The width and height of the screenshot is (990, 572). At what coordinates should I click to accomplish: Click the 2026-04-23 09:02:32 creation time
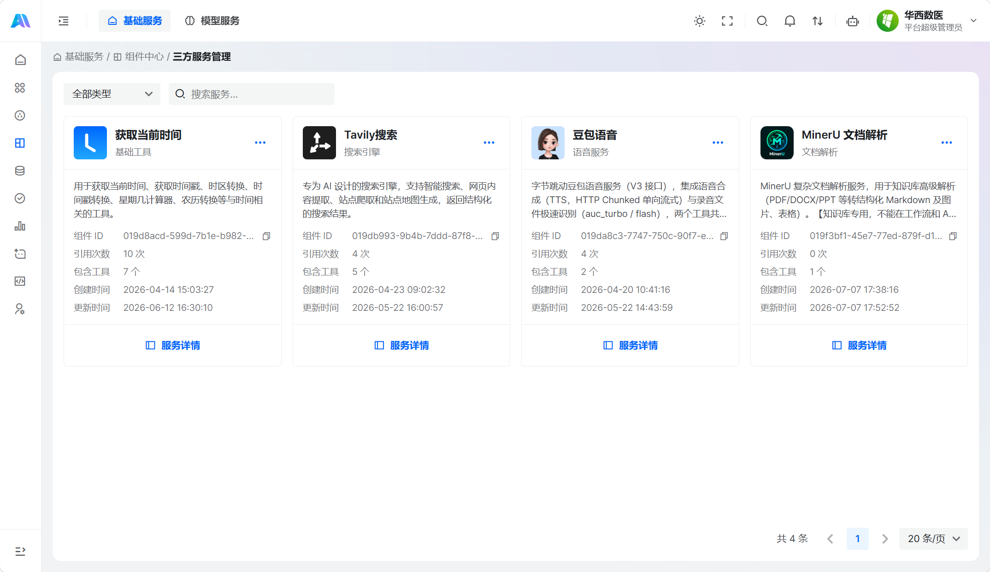pyautogui.click(x=399, y=290)
